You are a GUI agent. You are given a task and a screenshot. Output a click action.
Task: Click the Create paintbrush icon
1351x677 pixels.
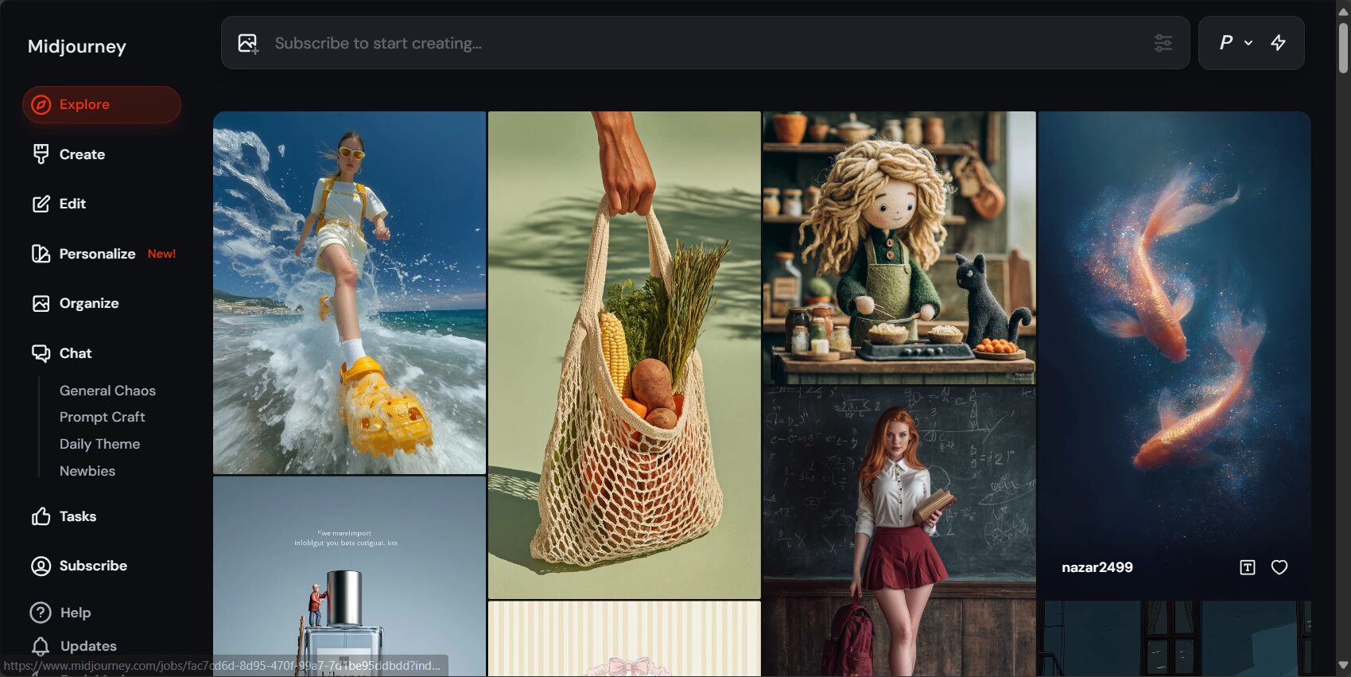tap(41, 154)
